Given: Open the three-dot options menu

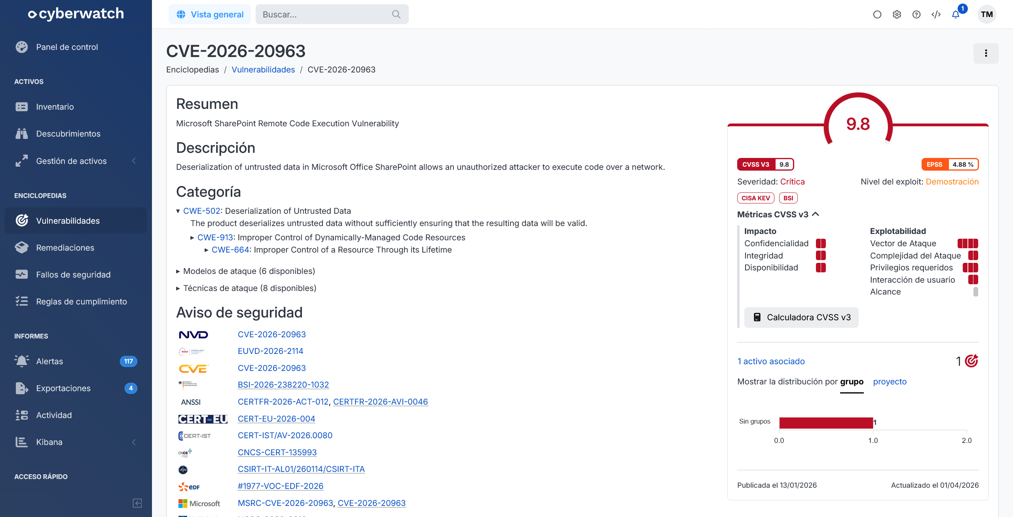Looking at the screenshot, I should [986, 53].
